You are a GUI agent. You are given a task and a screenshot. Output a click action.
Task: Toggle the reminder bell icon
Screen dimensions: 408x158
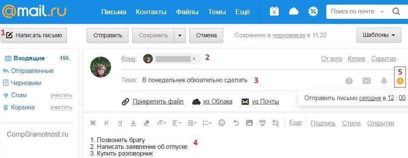(384, 81)
